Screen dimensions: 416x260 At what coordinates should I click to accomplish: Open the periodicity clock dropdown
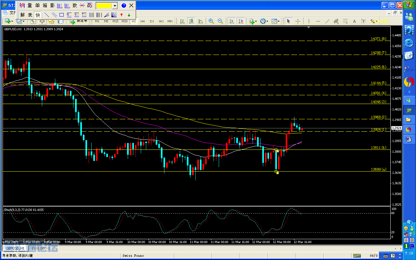tap(264, 21)
